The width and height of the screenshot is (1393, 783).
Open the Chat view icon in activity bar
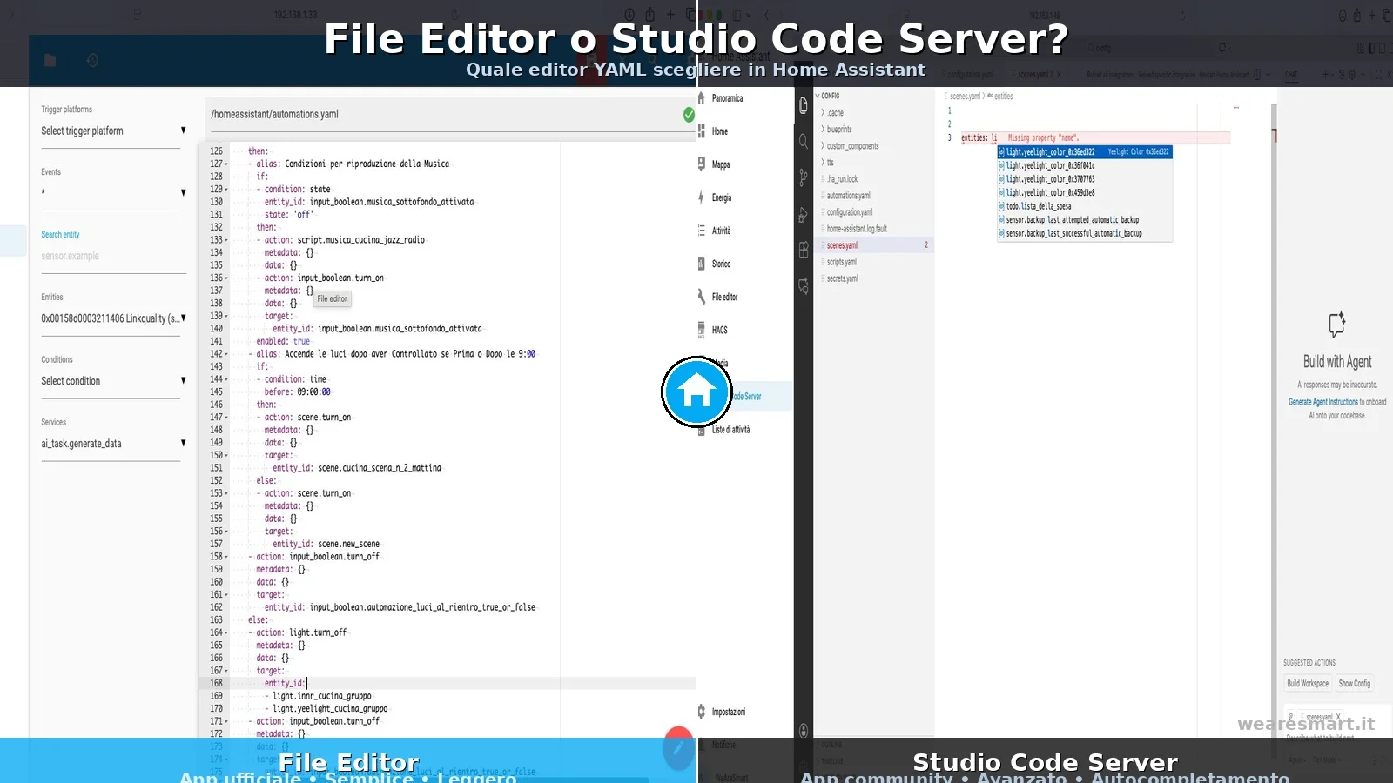pos(803,285)
